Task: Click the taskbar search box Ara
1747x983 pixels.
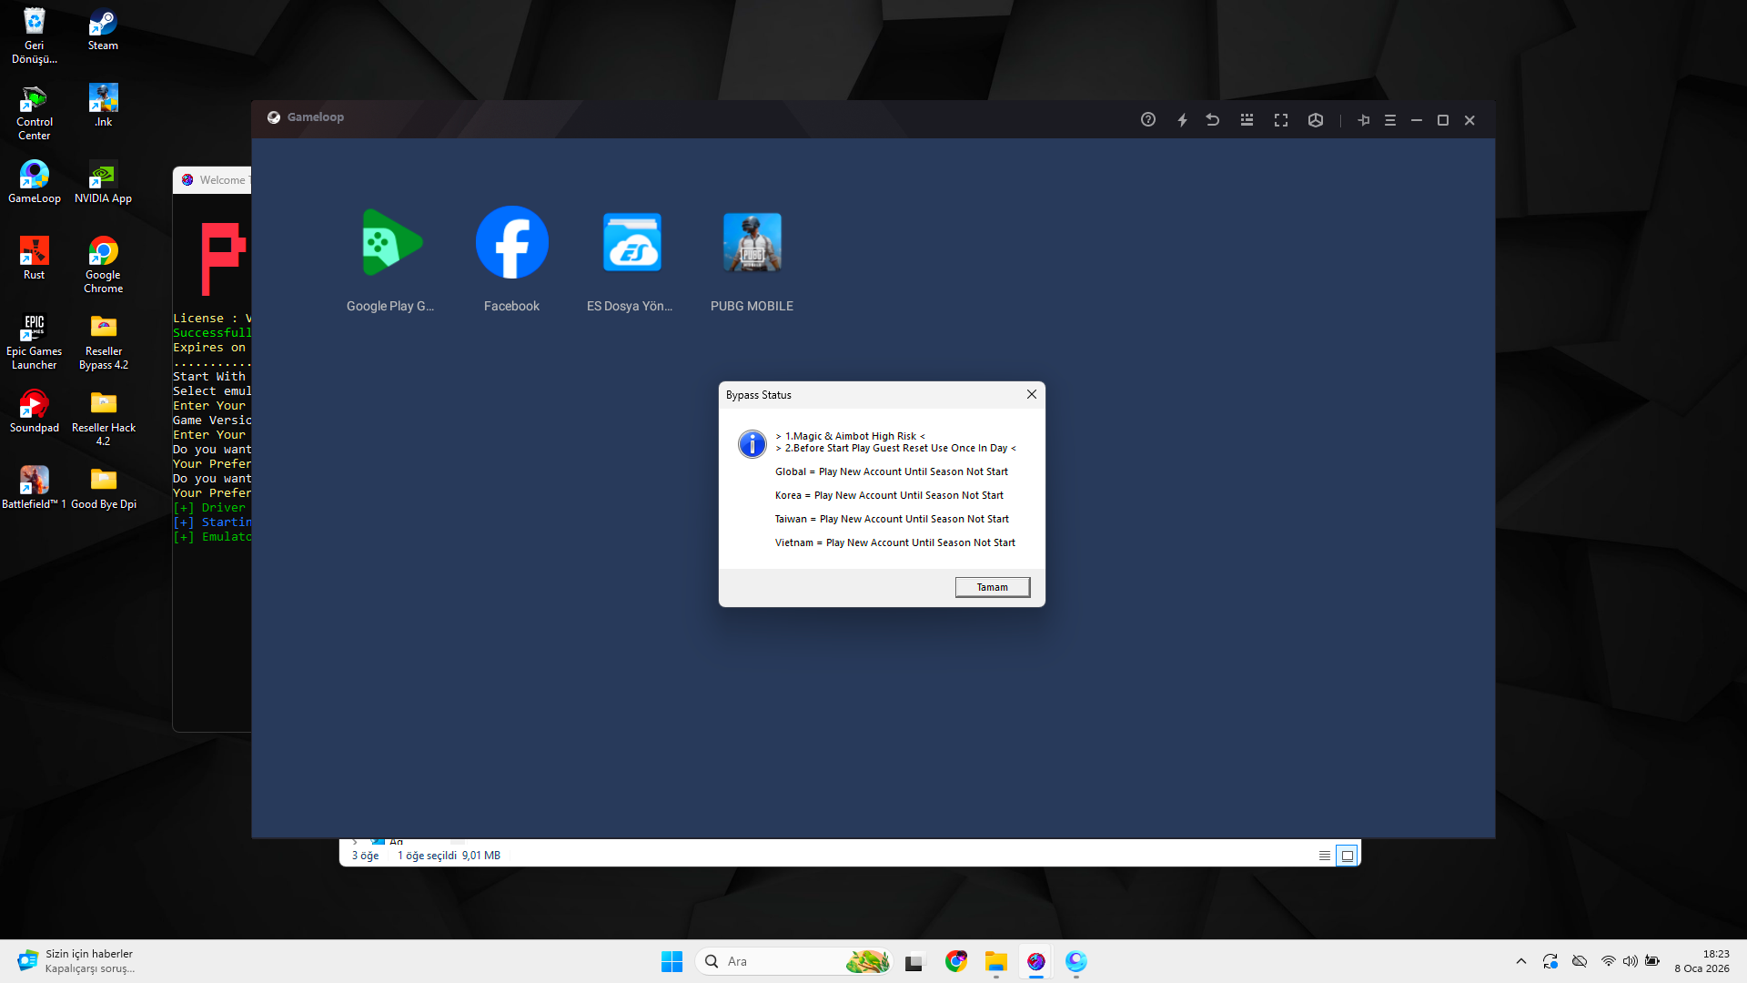Action: pos(793,961)
